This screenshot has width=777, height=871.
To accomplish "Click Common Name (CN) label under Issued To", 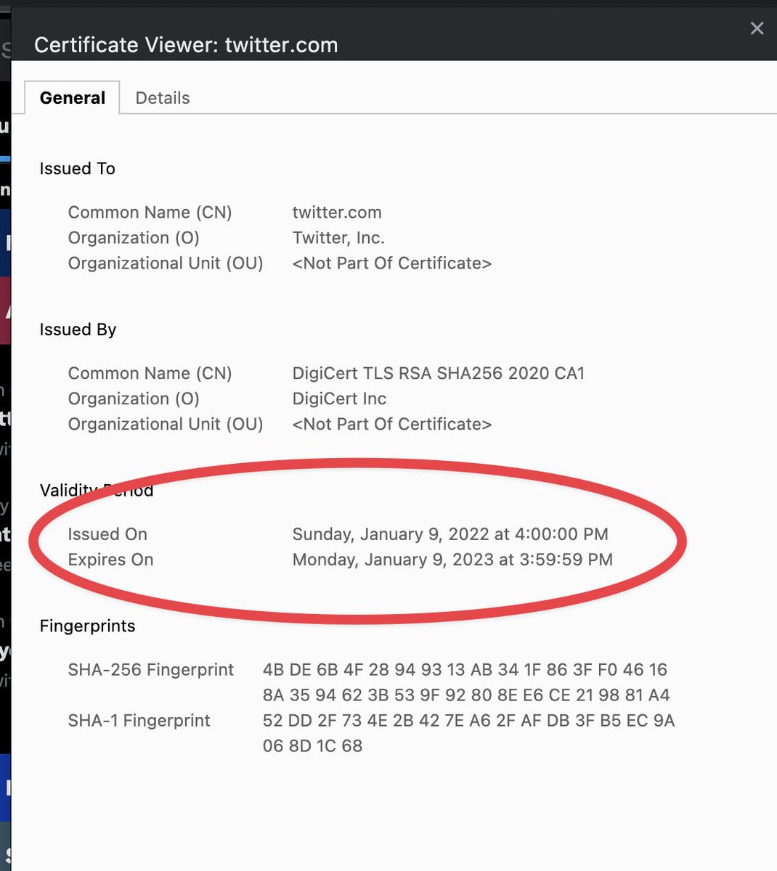I will click(150, 212).
